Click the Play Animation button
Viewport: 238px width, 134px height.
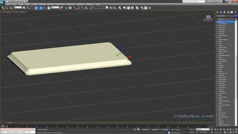pos(218,130)
